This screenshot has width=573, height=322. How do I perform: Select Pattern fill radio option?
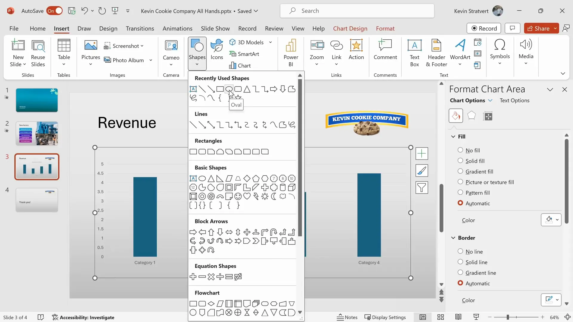point(460,192)
